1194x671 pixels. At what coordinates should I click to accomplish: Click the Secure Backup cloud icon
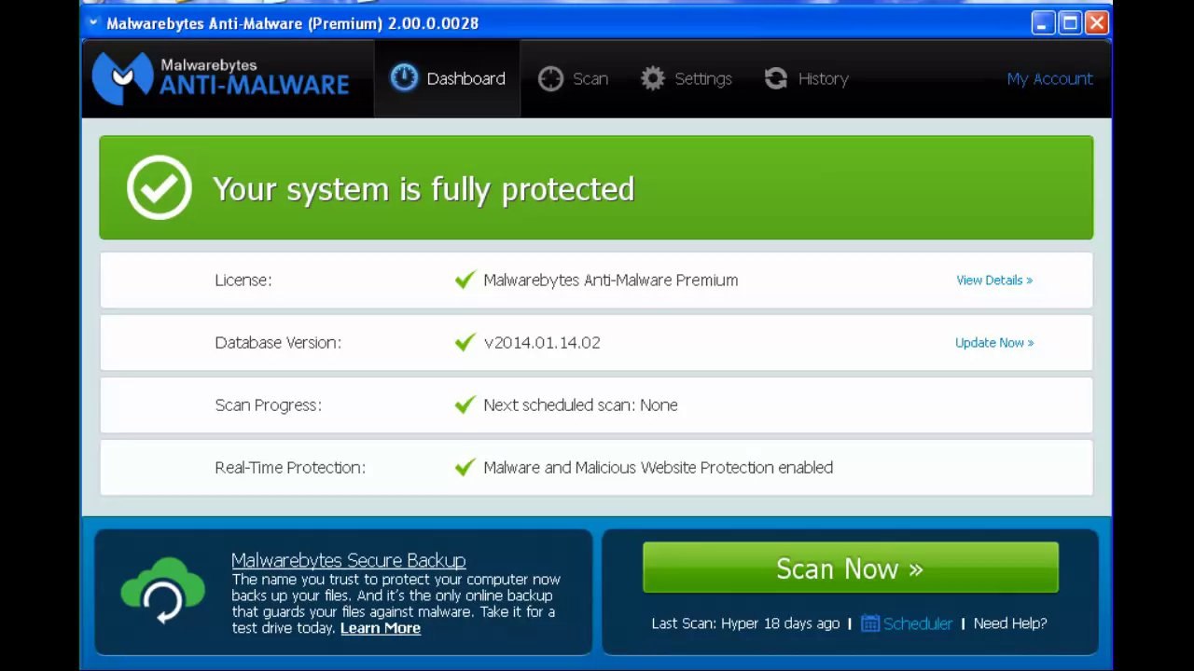pos(163,591)
